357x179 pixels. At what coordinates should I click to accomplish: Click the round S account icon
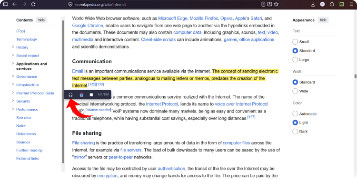point(322,4)
